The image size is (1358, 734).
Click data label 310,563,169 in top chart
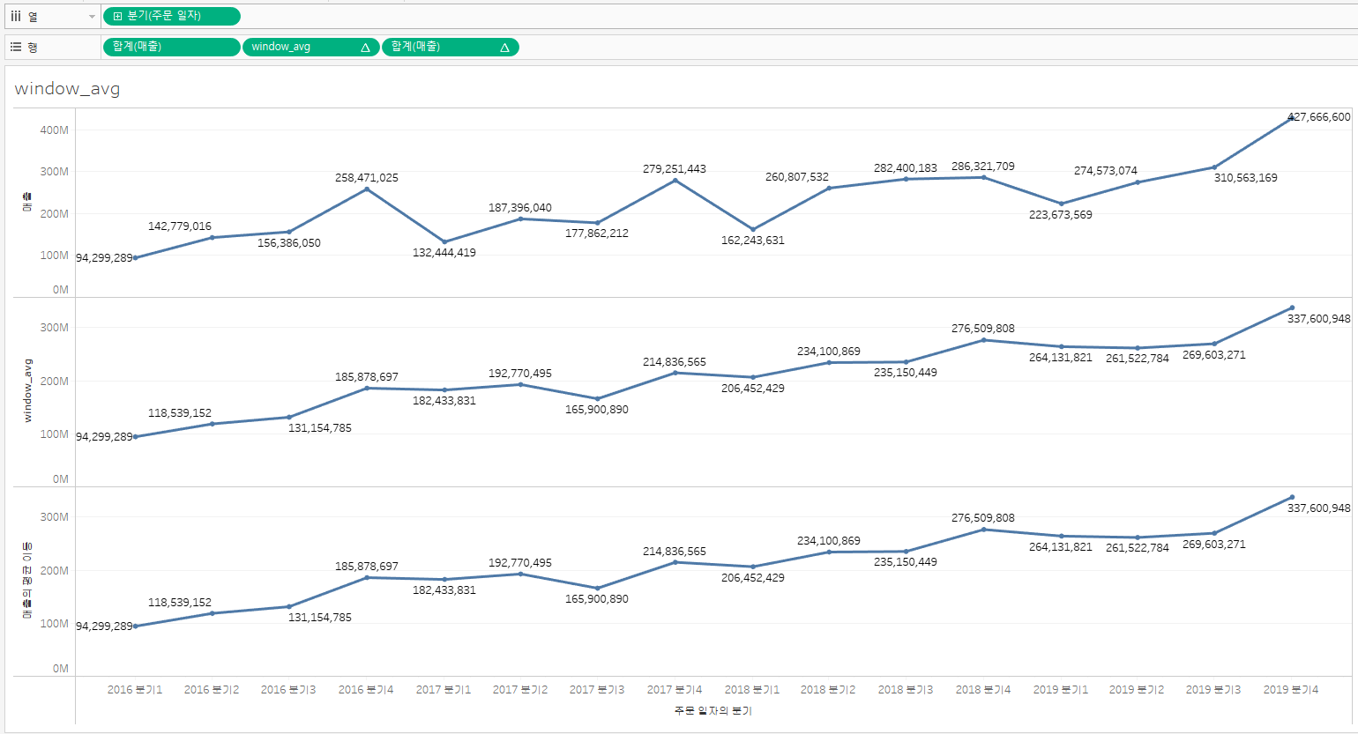point(1245,177)
